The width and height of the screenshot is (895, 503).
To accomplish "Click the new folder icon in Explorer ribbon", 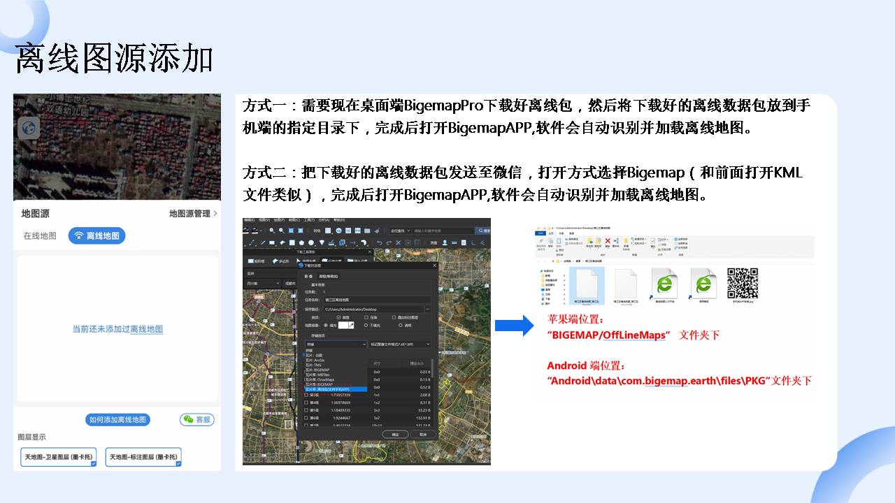I will pyautogui.click(x=626, y=242).
